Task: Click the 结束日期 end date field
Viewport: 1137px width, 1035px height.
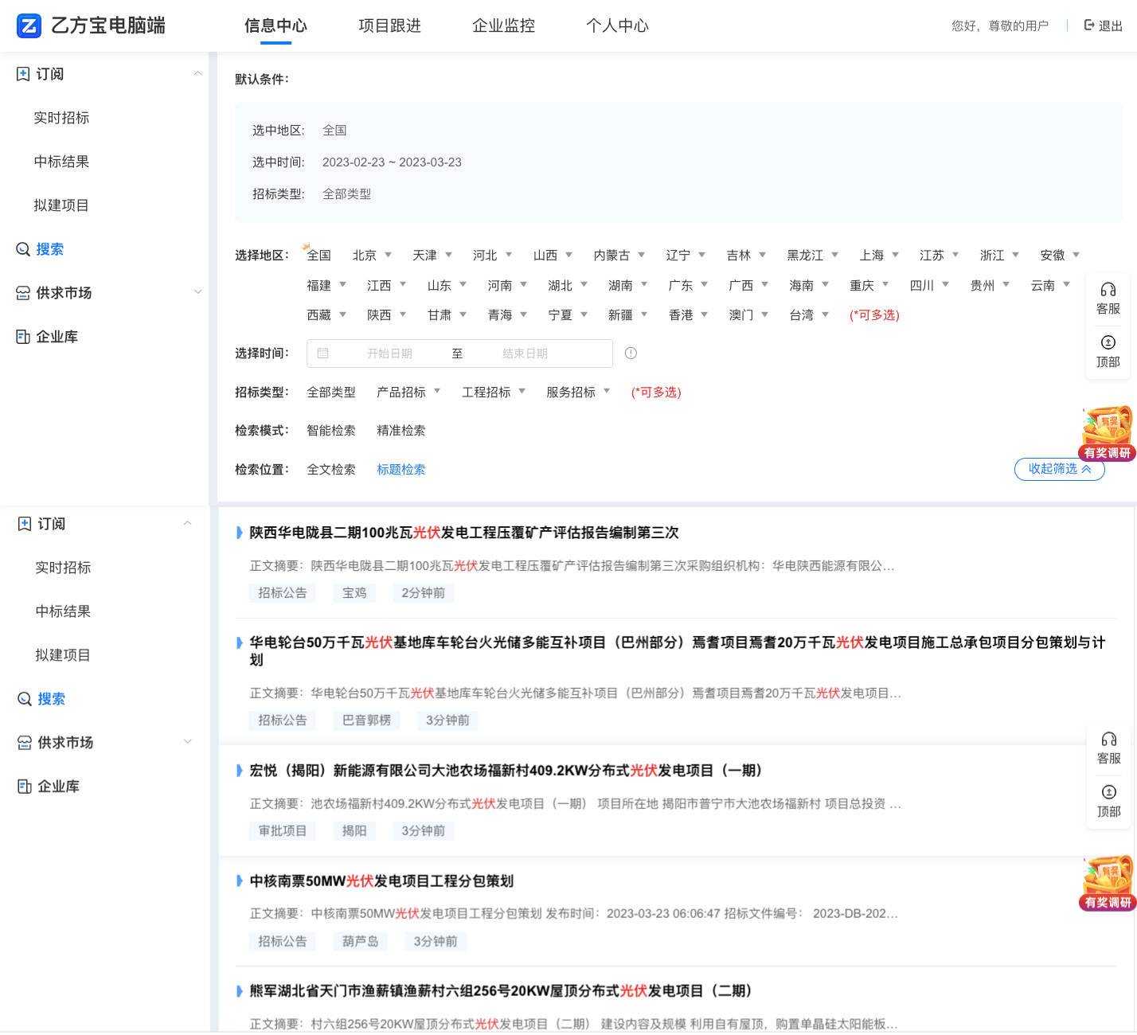Action: [x=525, y=353]
